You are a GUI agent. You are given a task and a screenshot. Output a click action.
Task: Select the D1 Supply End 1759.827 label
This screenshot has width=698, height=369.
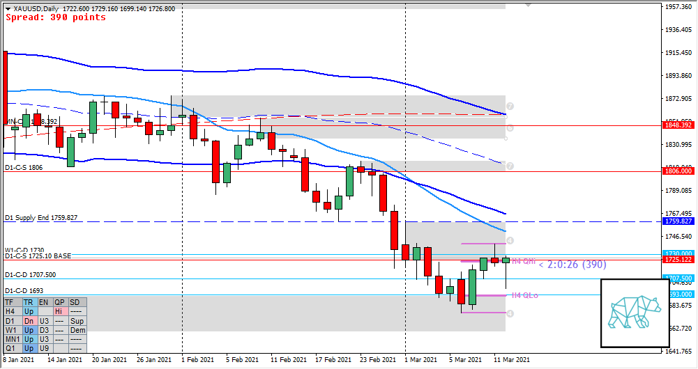point(41,218)
